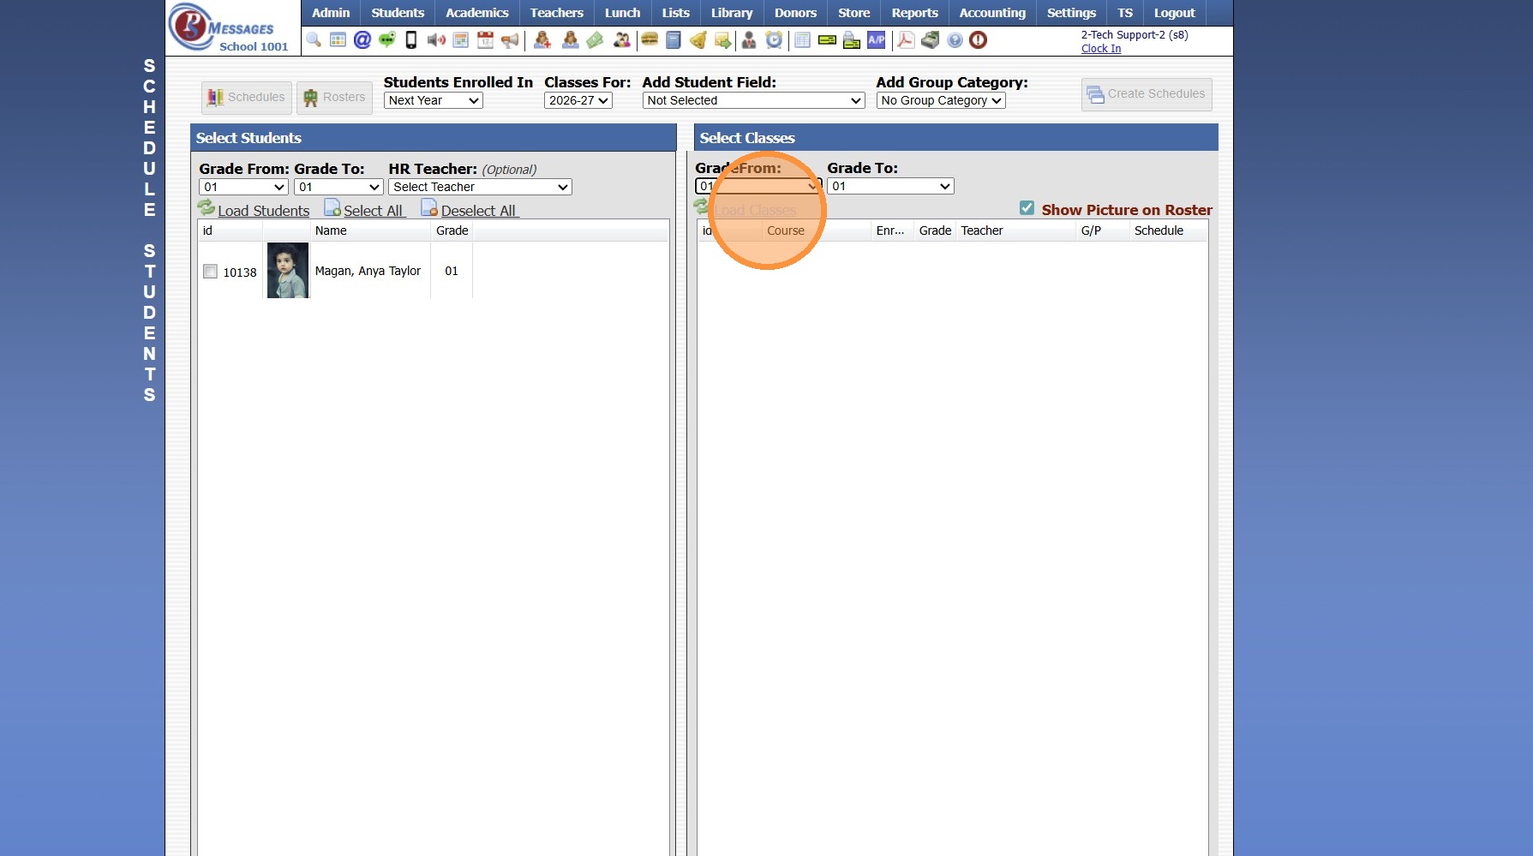Click the PMessages School 1001 logo

pos(232,27)
